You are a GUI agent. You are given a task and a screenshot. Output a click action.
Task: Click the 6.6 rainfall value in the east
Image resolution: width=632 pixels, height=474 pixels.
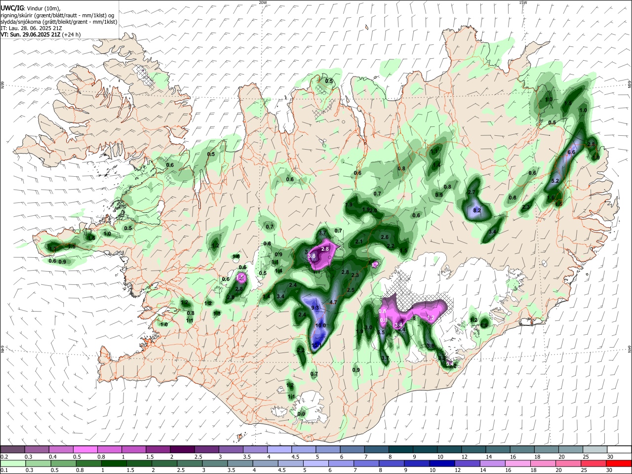tap(571, 153)
